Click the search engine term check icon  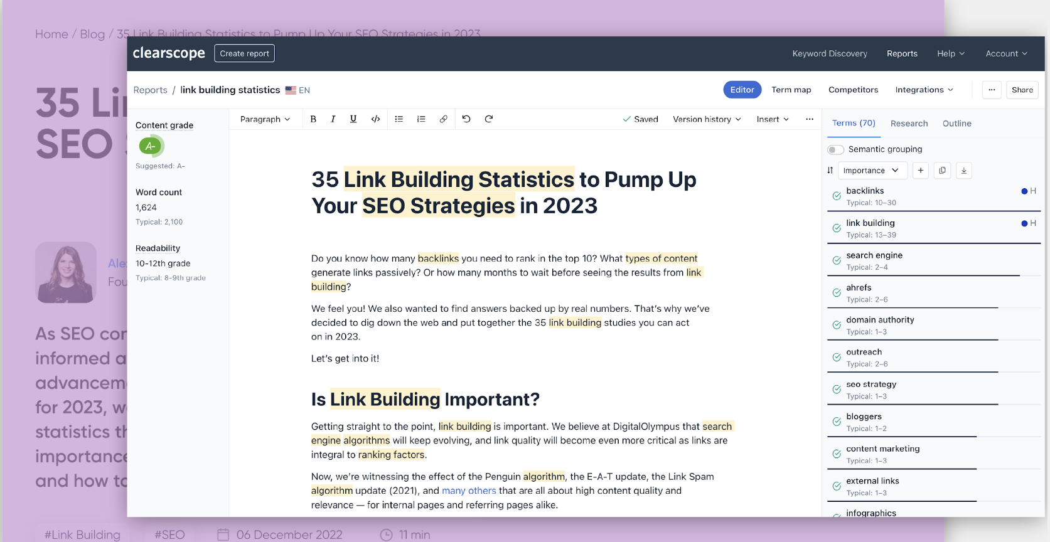coord(837,260)
